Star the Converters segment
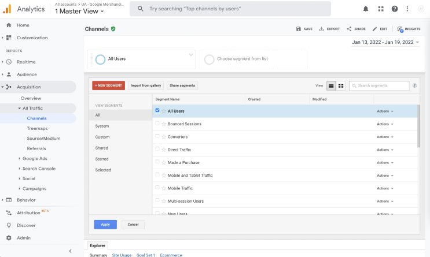The image size is (430, 257). 164,137
